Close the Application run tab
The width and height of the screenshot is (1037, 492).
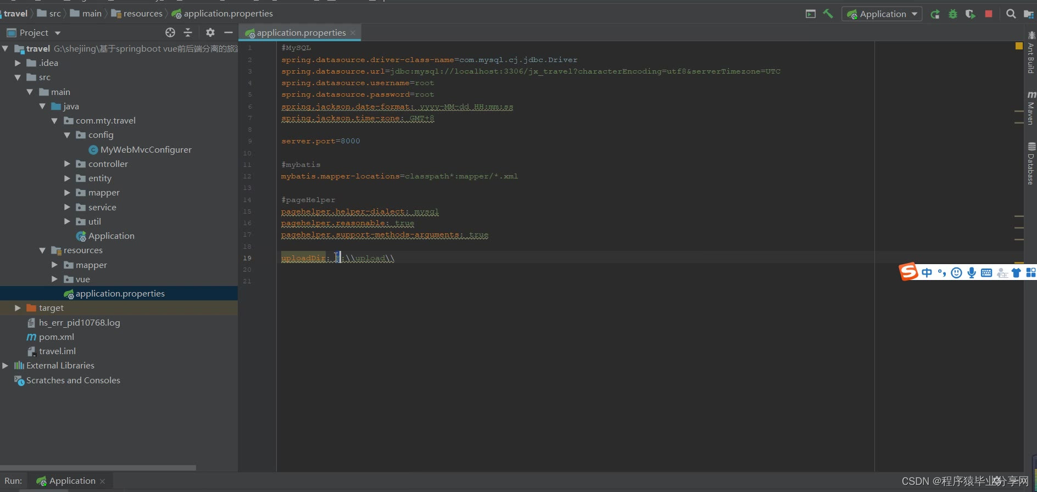click(102, 481)
